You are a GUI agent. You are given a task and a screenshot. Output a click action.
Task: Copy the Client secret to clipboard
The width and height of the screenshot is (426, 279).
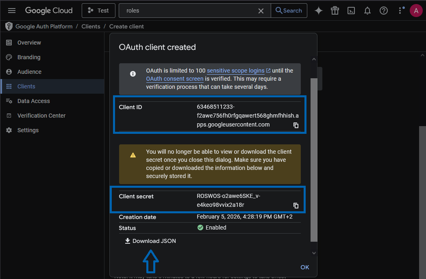pyautogui.click(x=296, y=206)
